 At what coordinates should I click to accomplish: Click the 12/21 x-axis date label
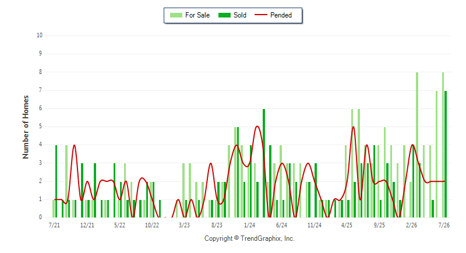87,225
